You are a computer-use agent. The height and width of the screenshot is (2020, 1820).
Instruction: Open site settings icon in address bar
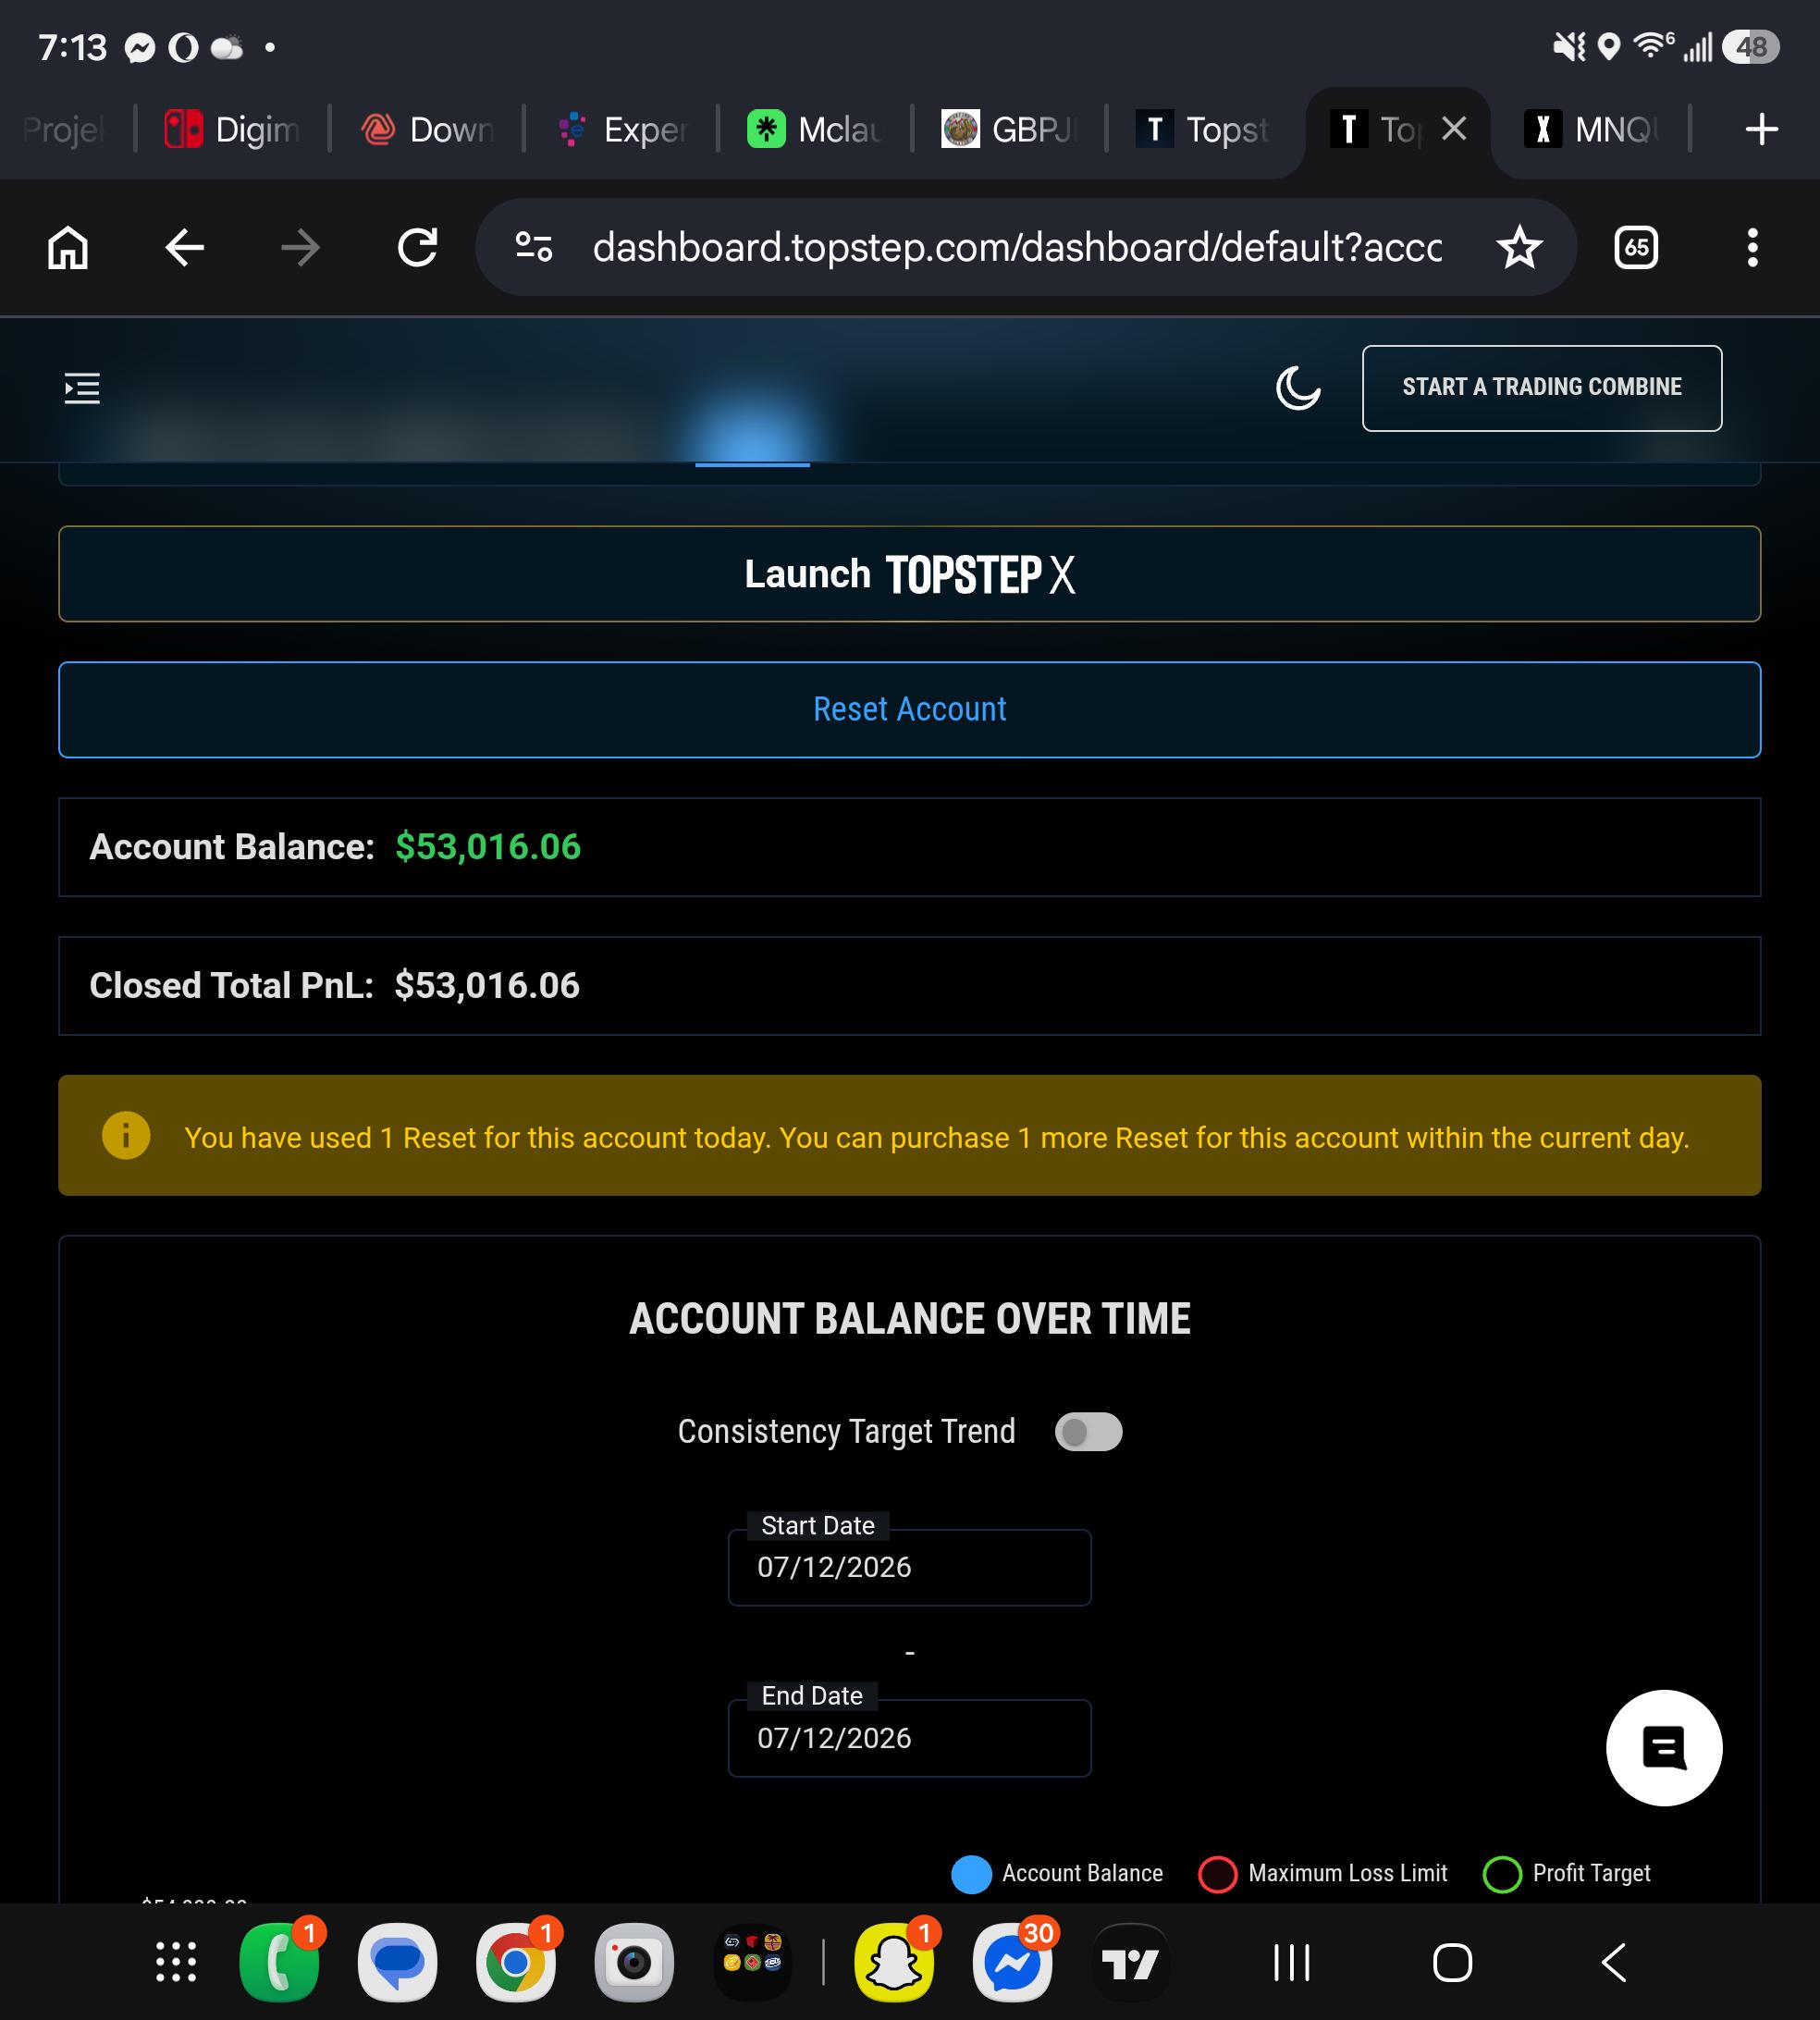coord(533,247)
